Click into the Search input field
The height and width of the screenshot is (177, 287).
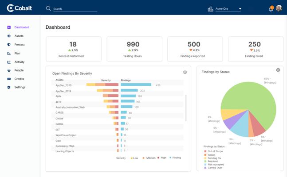click(x=75, y=9)
